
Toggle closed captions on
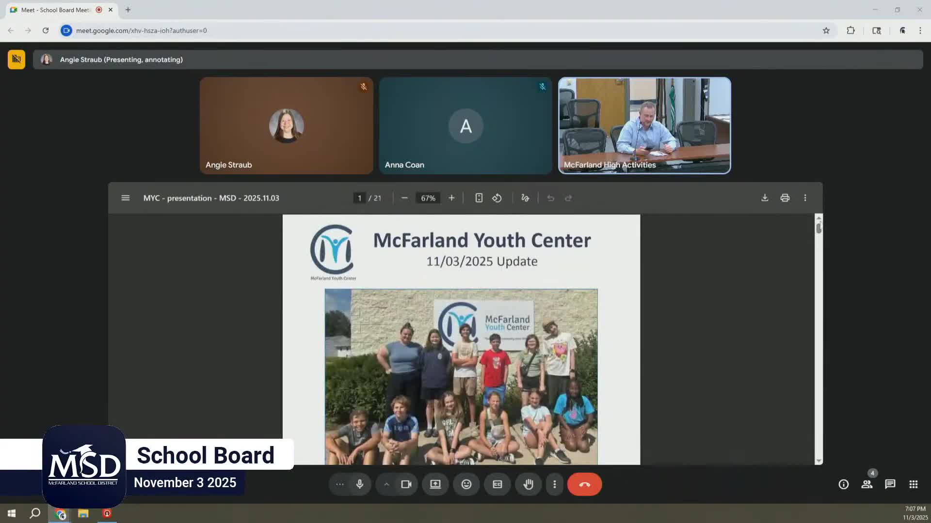pos(497,484)
